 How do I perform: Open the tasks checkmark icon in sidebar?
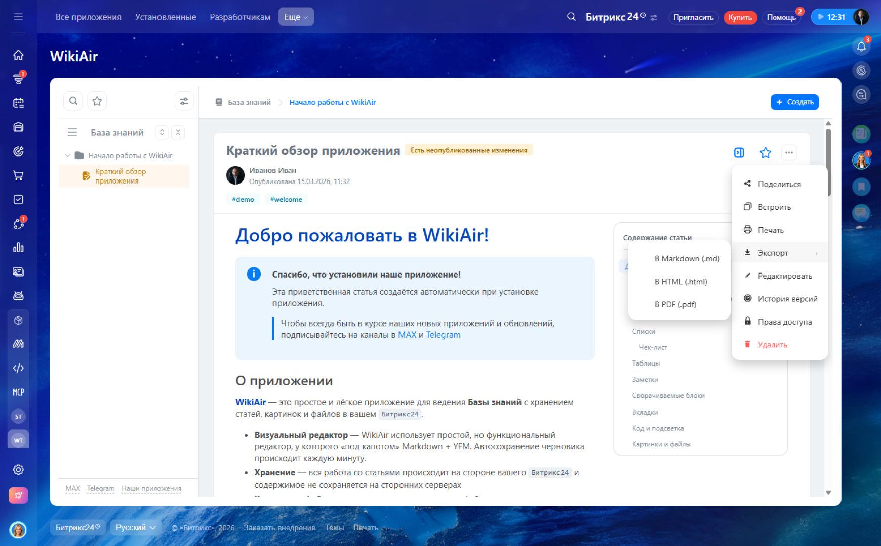pyautogui.click(x=18, y=200)
